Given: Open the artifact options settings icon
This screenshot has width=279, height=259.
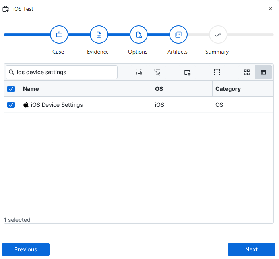Looking at the screenshot, I should click(187, 72).
